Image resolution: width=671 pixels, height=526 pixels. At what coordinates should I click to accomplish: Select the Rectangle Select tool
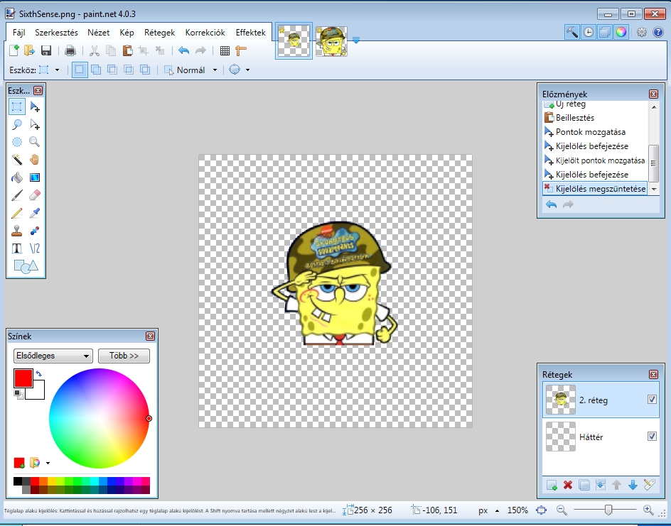click(16, 106)
